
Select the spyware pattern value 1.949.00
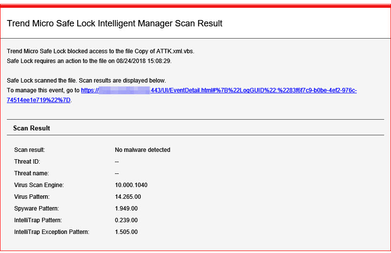click(126, 209)
